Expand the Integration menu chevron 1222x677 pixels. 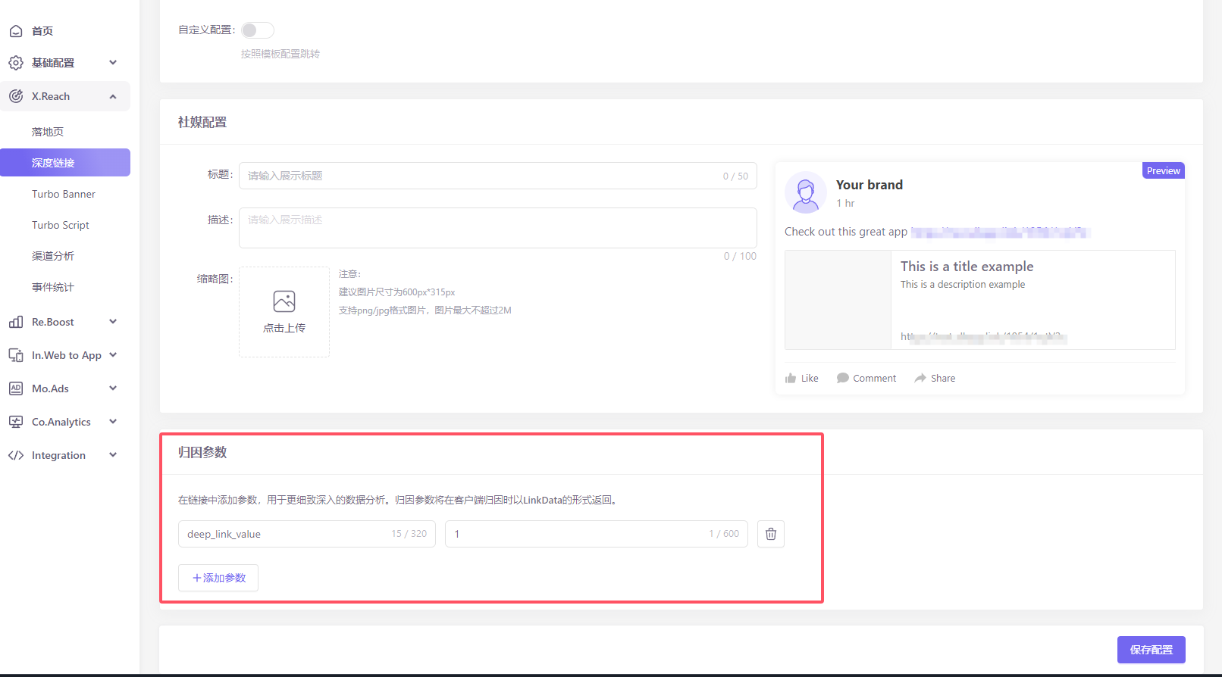click(113, 455)
